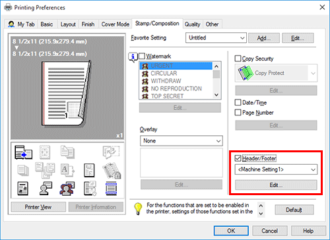Click the light bulb hint icon
Image resolution: width=330 pixels, height=240 pixels.
[138, 208]
